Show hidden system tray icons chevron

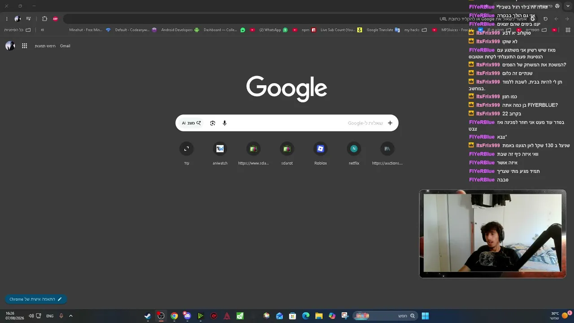pyautogui.click(x=71, y=316)
